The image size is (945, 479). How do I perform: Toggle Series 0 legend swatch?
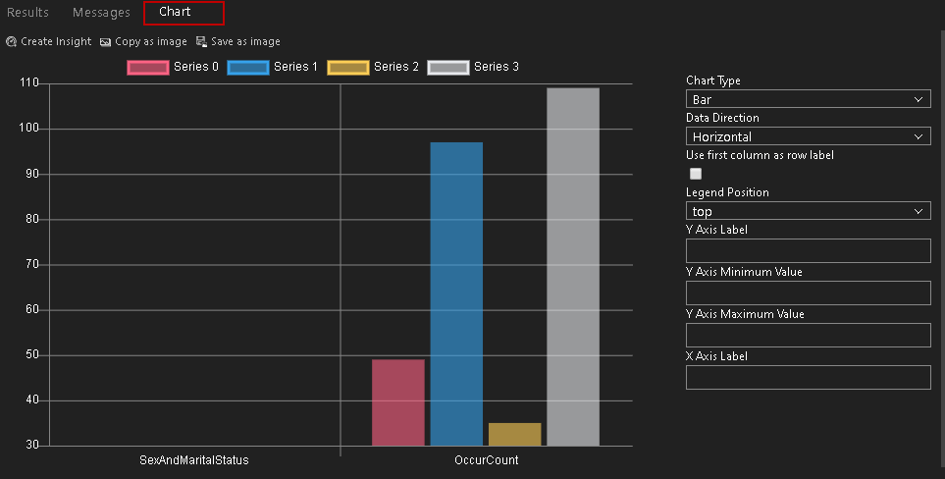pyautogui.click(x=148, y=67)
